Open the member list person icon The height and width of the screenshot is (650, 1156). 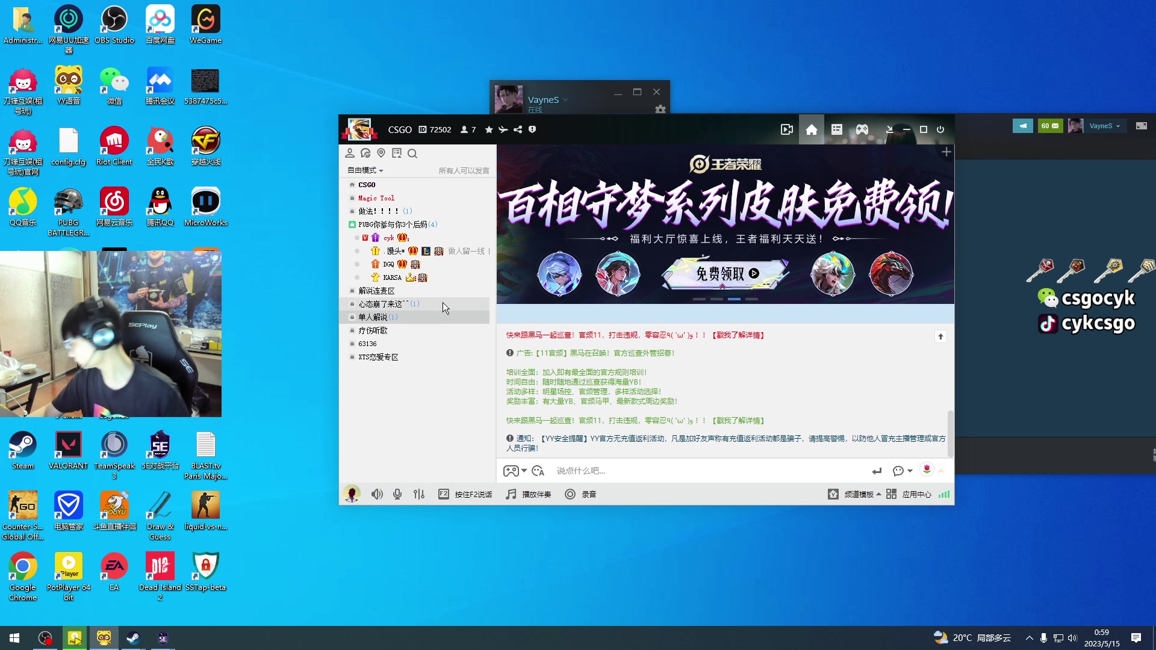(350, 153)
